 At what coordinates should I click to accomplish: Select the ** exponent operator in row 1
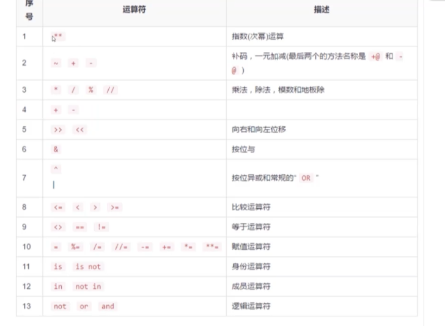click(x=58, y=37)
